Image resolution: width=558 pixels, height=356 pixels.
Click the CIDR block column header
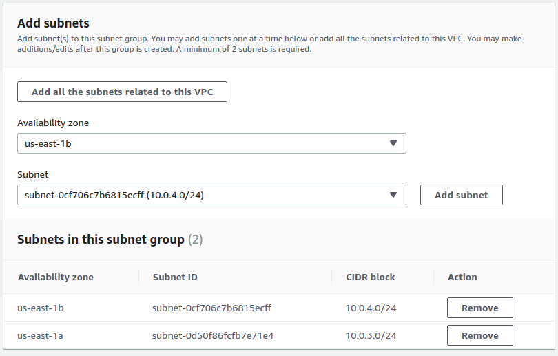tap(371, 277)
